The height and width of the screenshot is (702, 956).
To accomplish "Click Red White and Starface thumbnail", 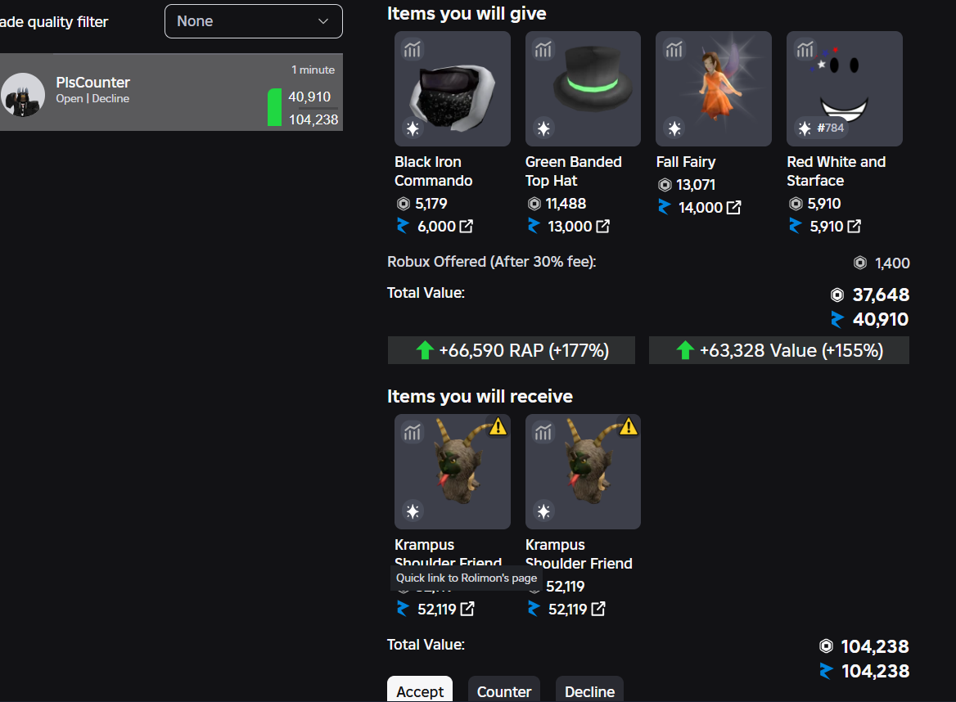I will point(845,89).
